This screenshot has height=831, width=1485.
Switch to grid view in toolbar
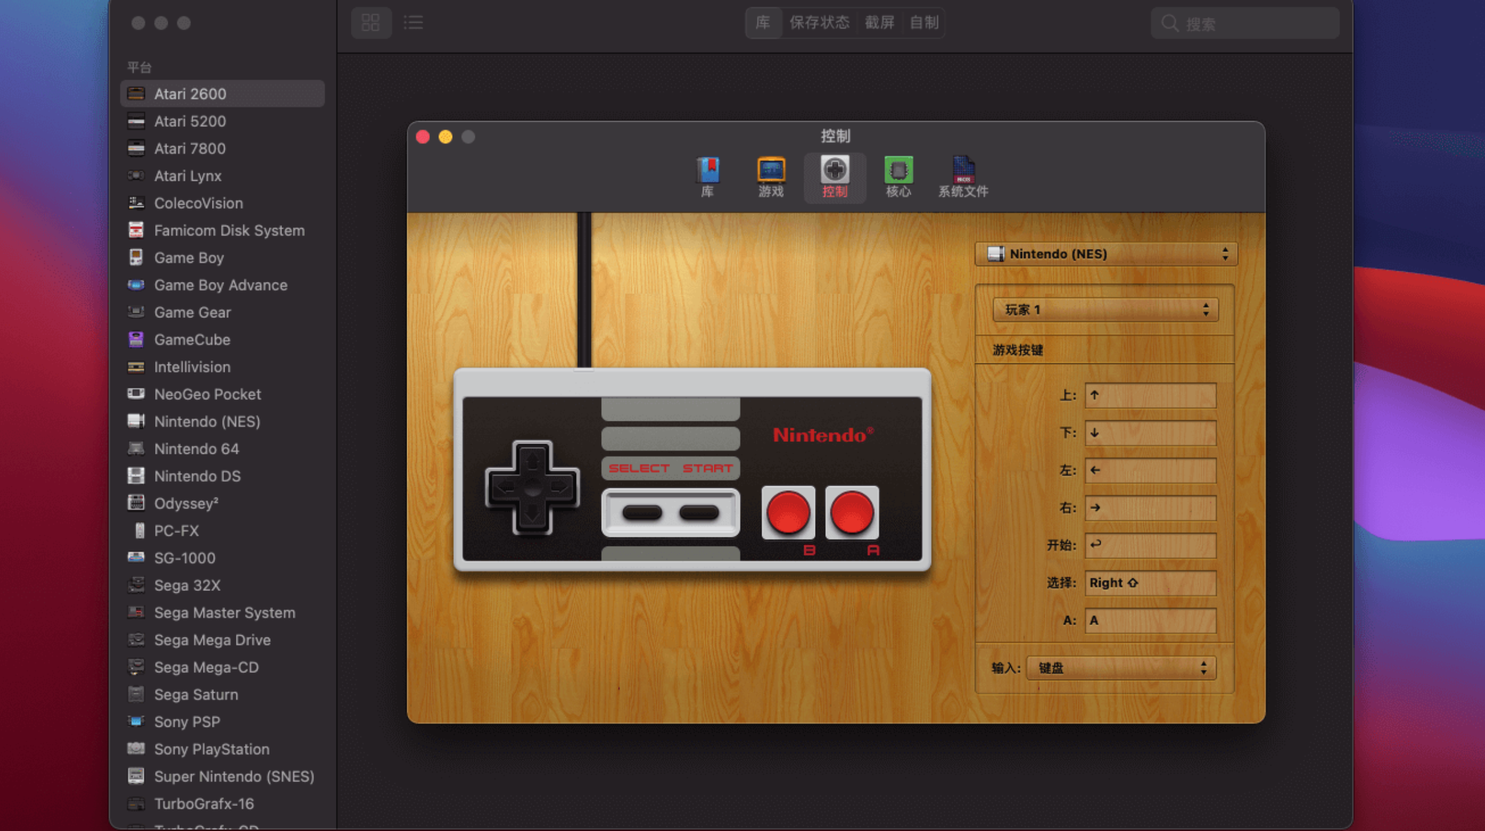[371, 23]
